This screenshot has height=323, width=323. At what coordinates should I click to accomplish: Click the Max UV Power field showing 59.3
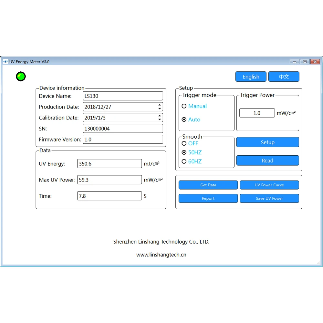coord(109,180)
